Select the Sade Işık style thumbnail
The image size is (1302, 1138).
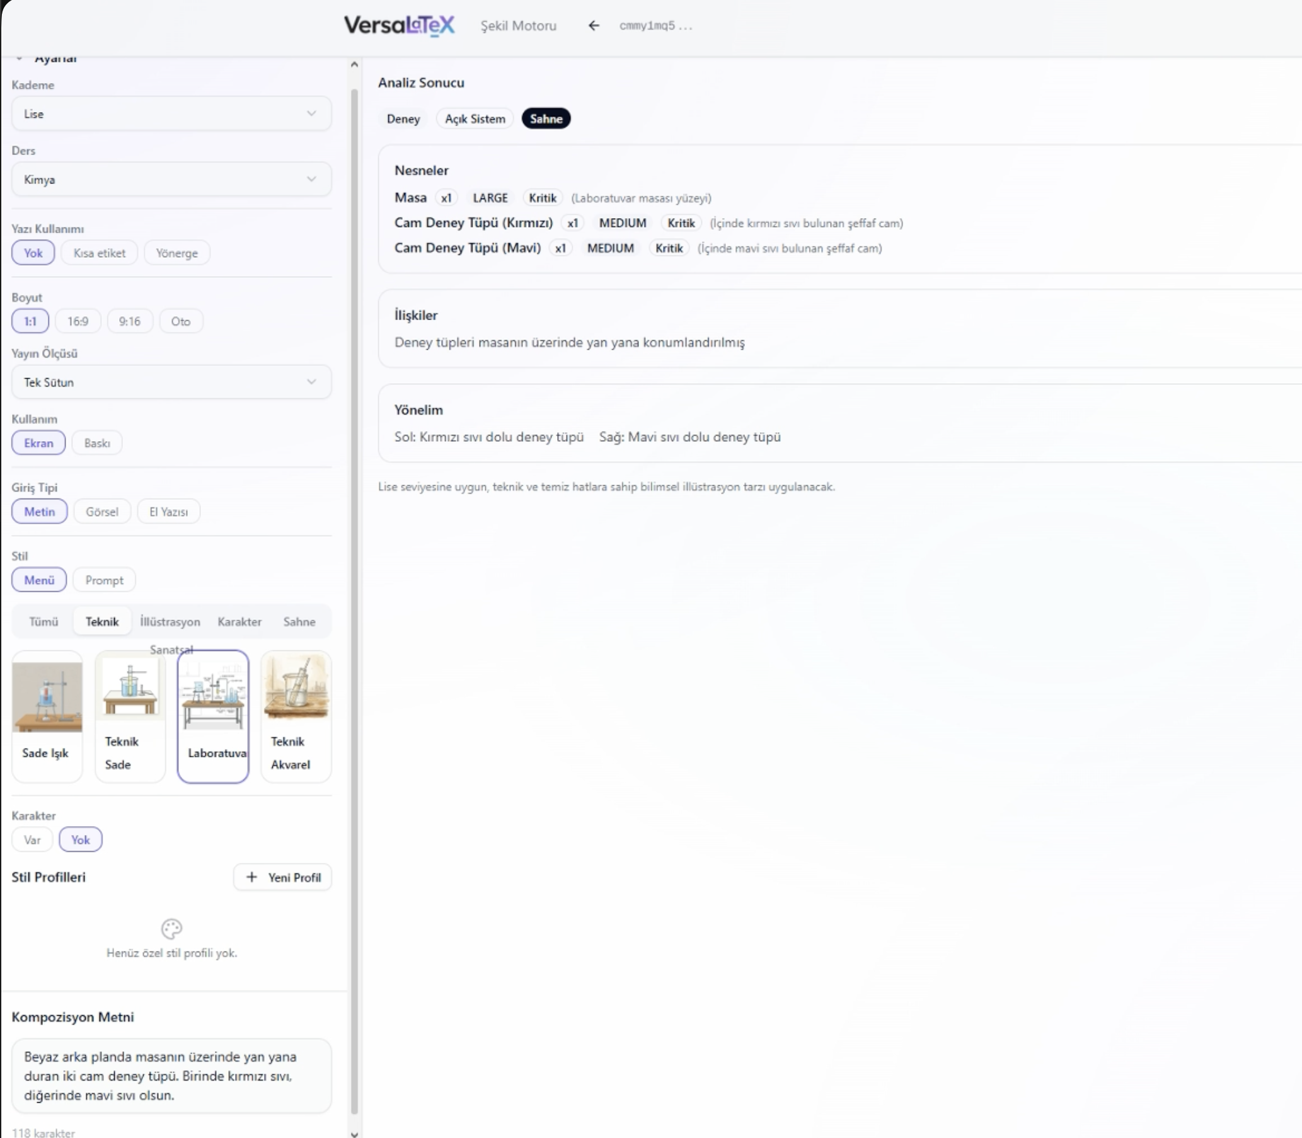click(47, 716)
